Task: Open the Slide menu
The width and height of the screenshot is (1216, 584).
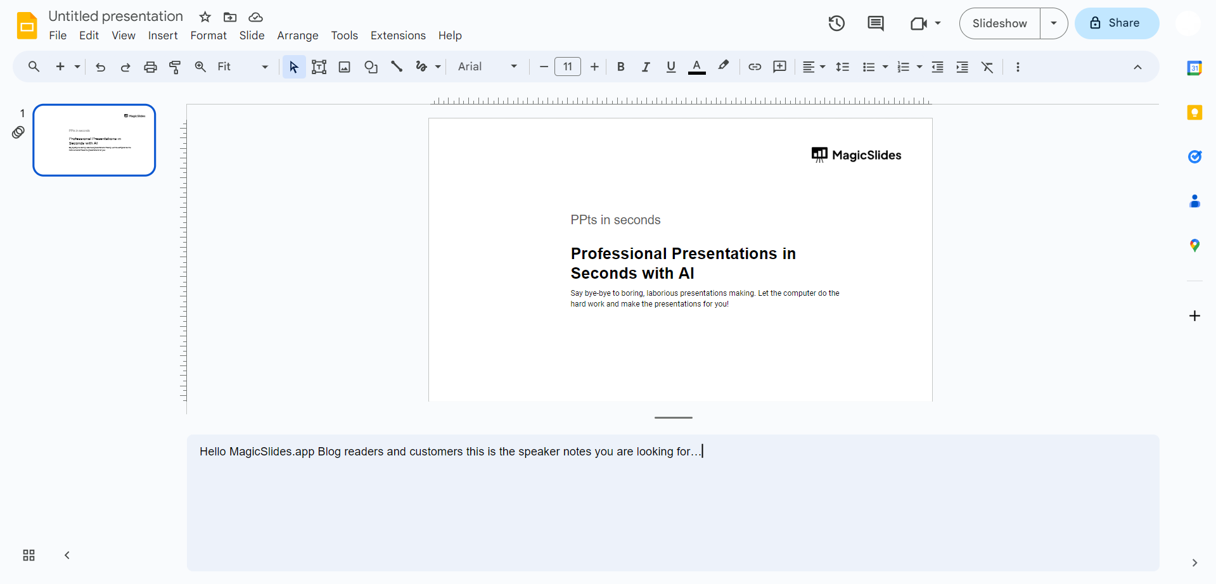Action: [252, 35]
